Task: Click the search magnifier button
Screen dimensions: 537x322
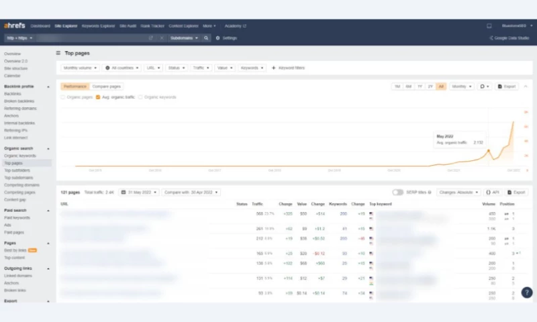Action: 206,38
